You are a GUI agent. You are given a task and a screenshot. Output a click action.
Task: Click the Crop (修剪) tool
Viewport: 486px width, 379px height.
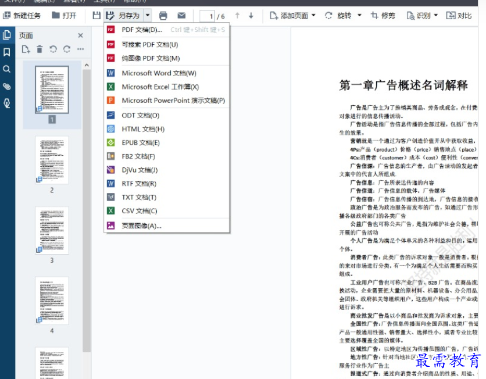(x=383, y=15)
